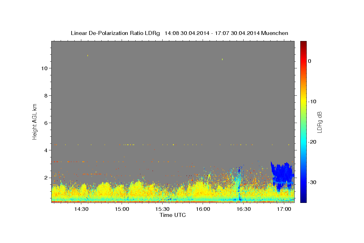The height and width of the screenshot is (243, 364).
Task: Click the 6 km height tick label
Action: click(46, 123)
